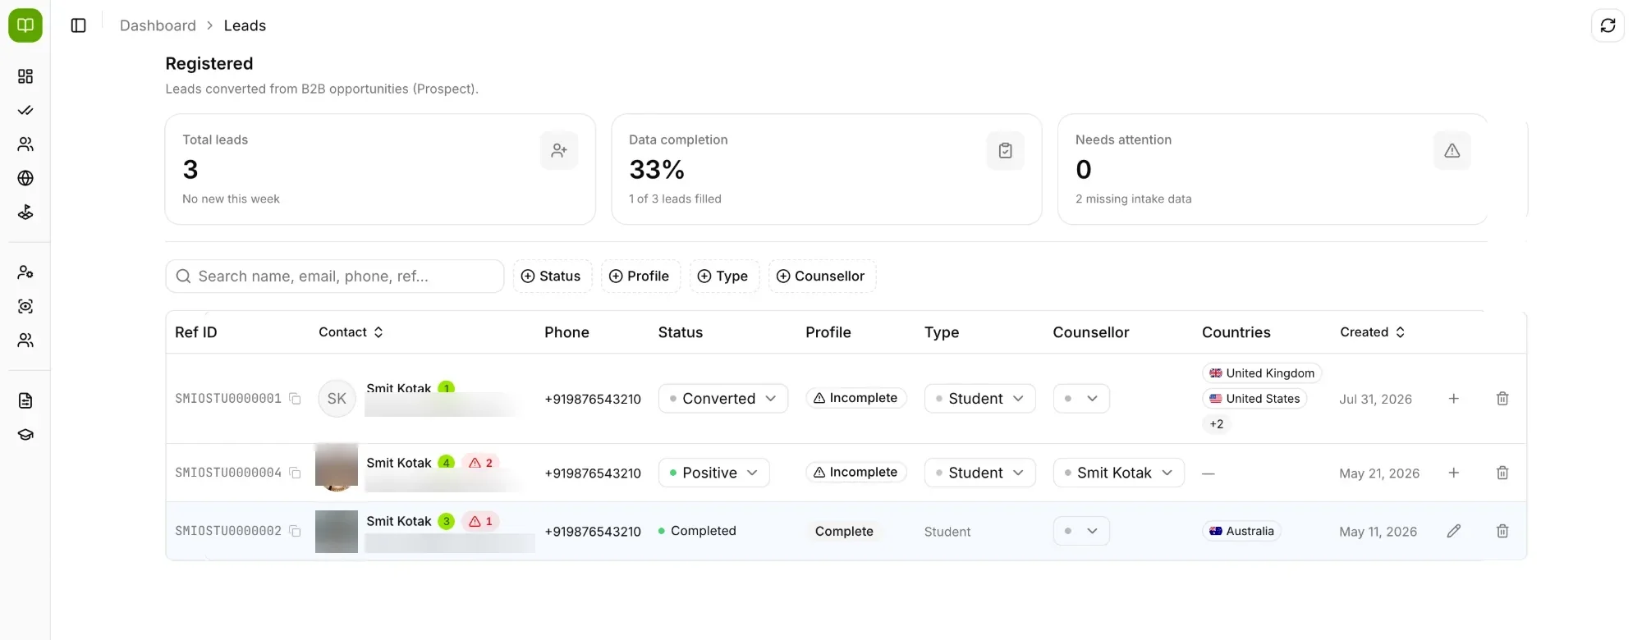1642x640 pixels.
Task: Open the globe icon in sidebar
Action: tap(25, 178)
